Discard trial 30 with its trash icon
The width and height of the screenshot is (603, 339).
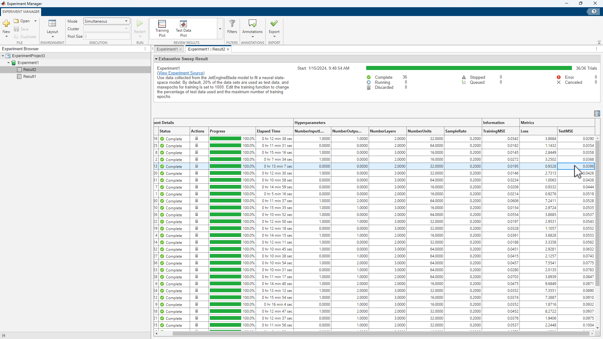197,201
